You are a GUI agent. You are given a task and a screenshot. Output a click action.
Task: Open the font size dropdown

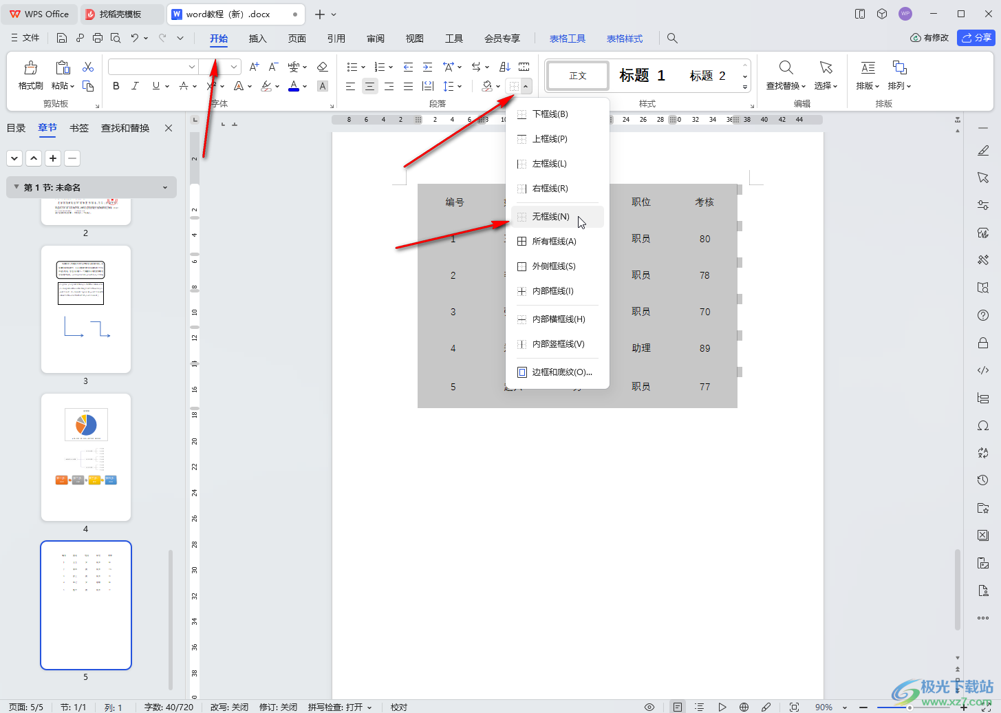234,67
